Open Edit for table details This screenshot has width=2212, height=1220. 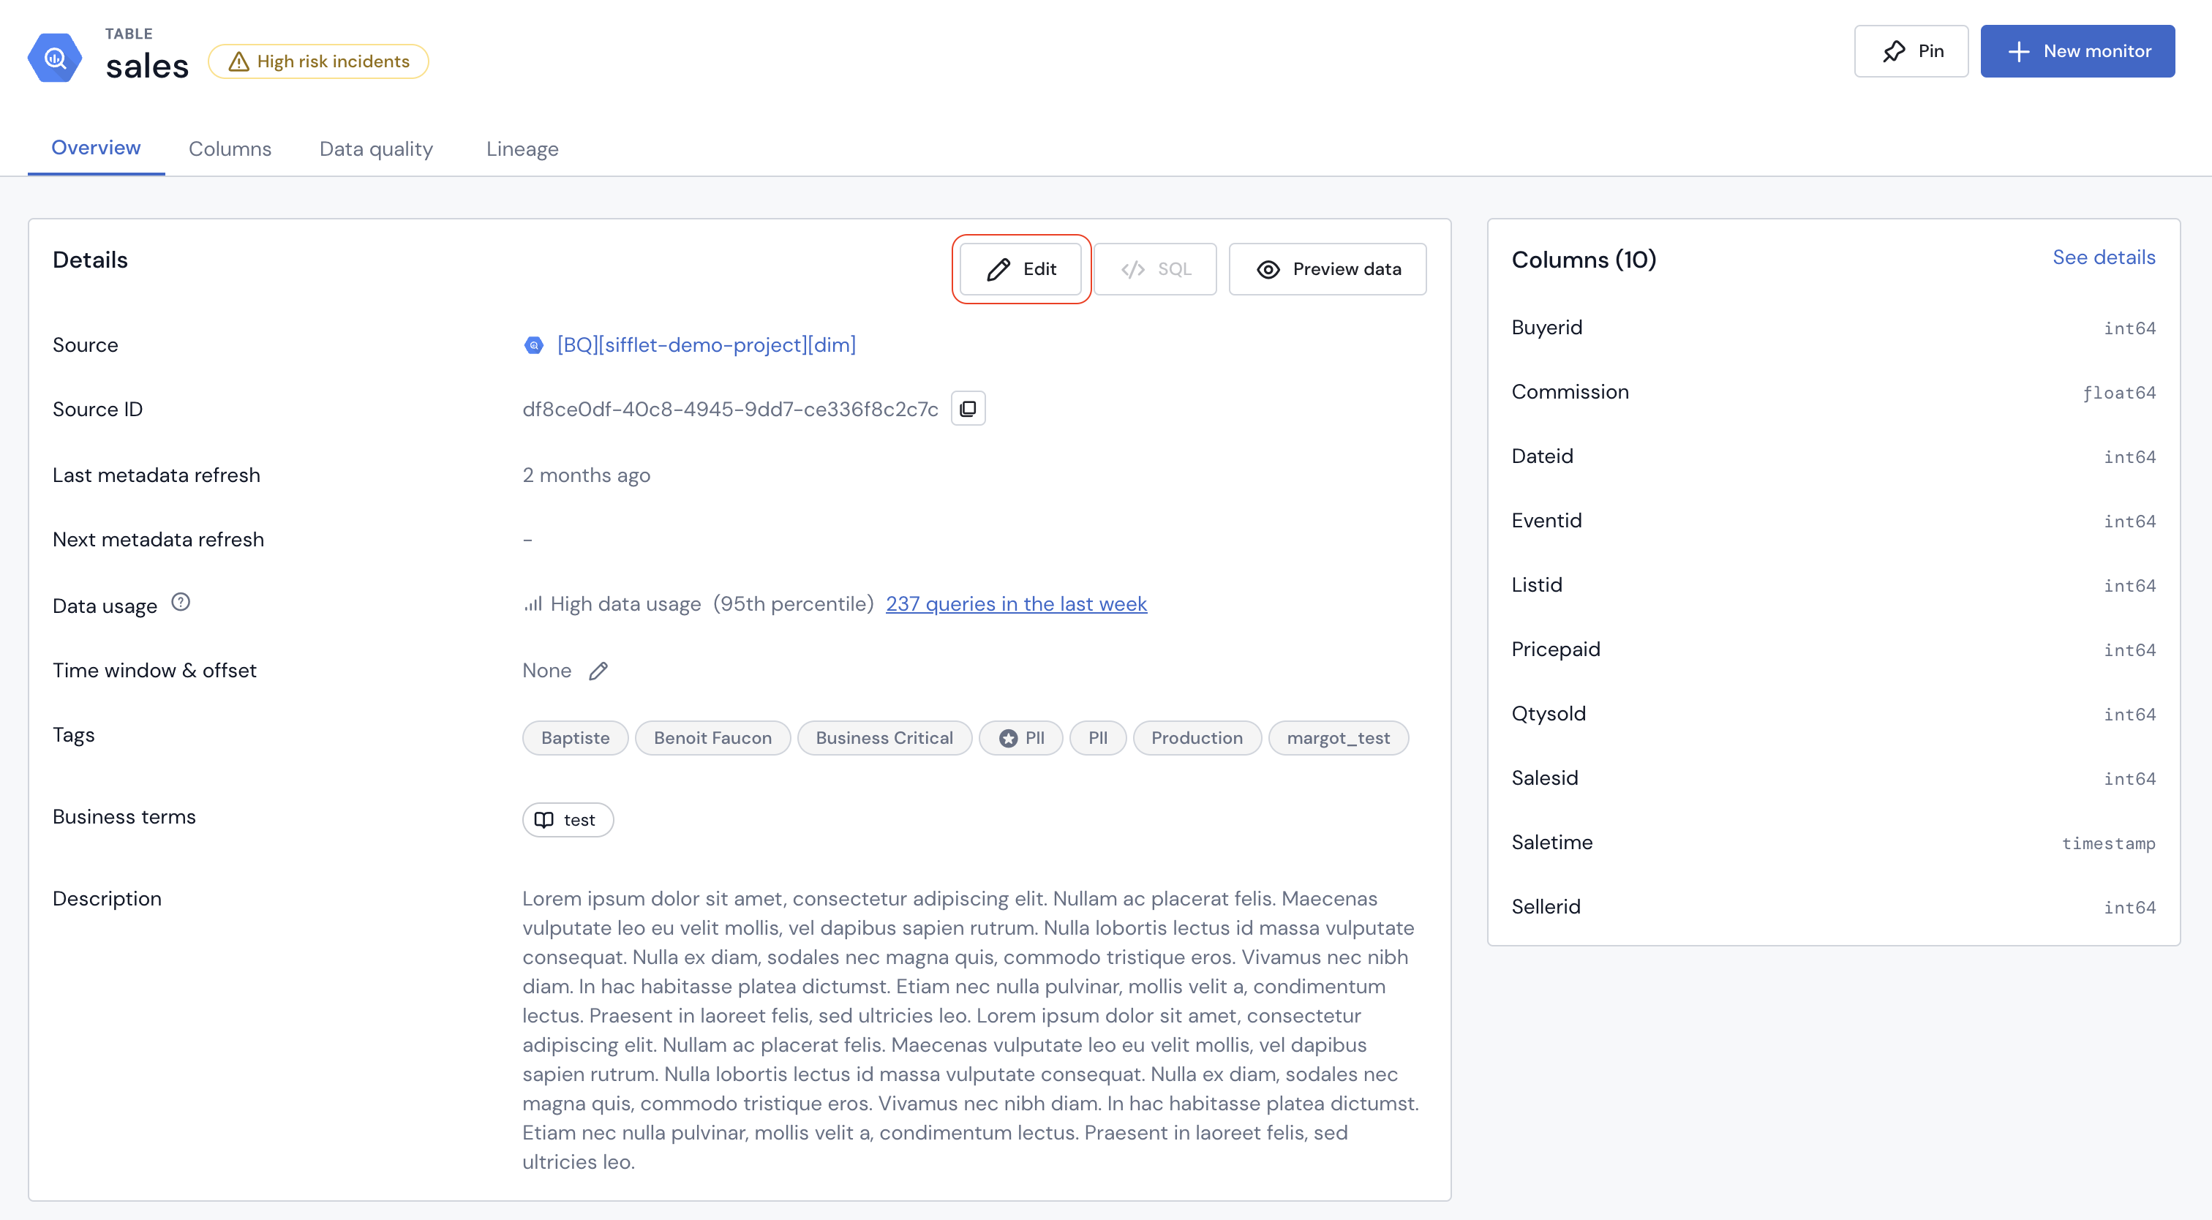pyautogui.click(x=1020, y=270)
